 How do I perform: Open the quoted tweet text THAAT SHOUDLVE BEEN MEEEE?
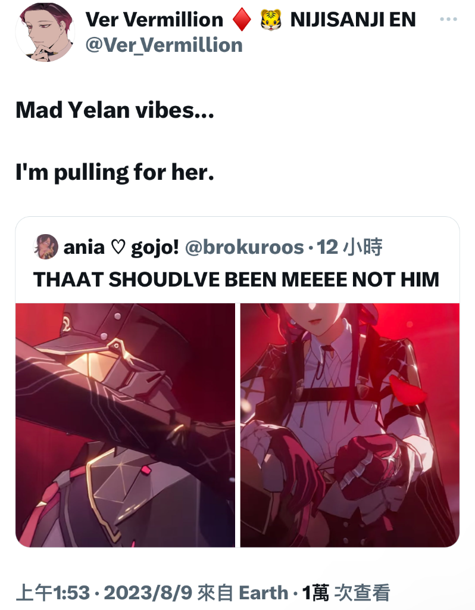point(236,279)
